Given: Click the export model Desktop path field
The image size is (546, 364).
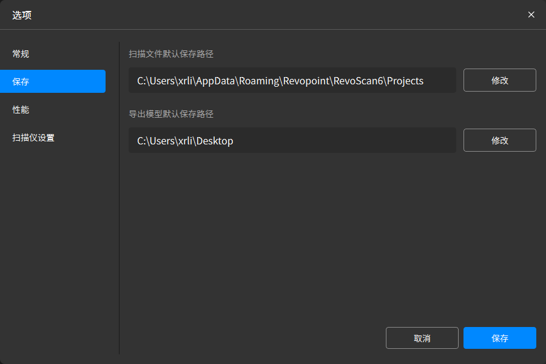Looking at the screenshot, I should (292, 140).
